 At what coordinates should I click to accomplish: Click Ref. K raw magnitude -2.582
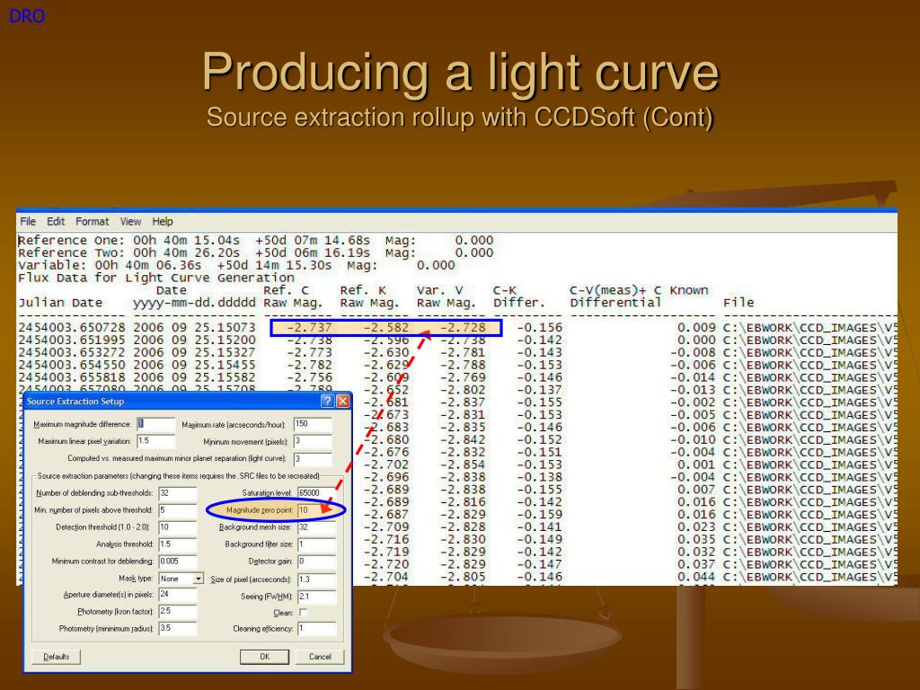(386, 327)
